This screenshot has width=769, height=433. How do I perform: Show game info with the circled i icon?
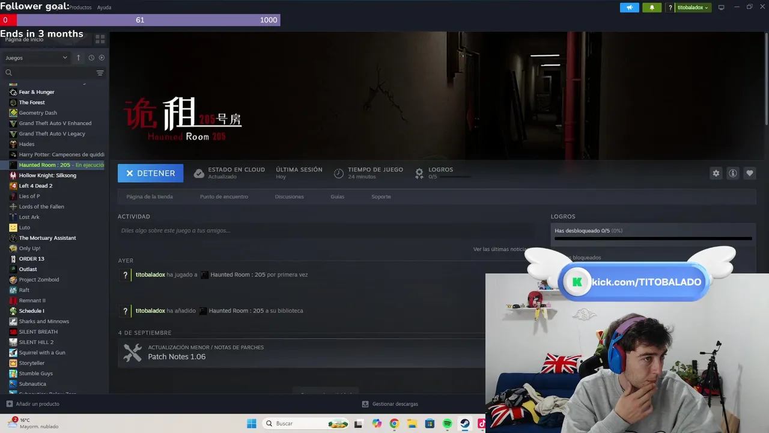[x=732, y=173]
